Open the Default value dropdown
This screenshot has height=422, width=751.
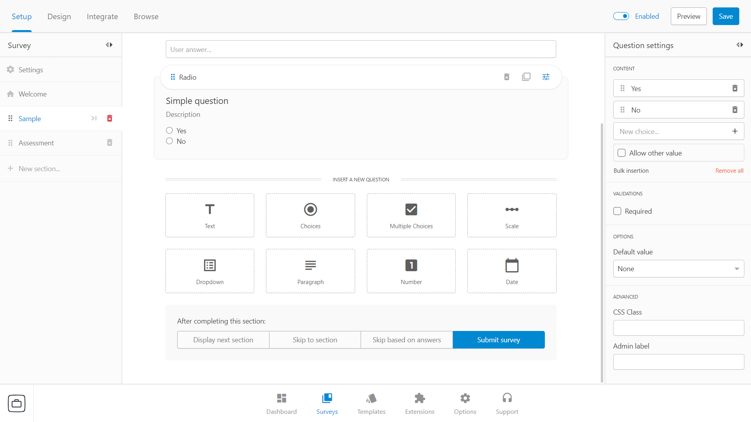[x=679, y=269]
